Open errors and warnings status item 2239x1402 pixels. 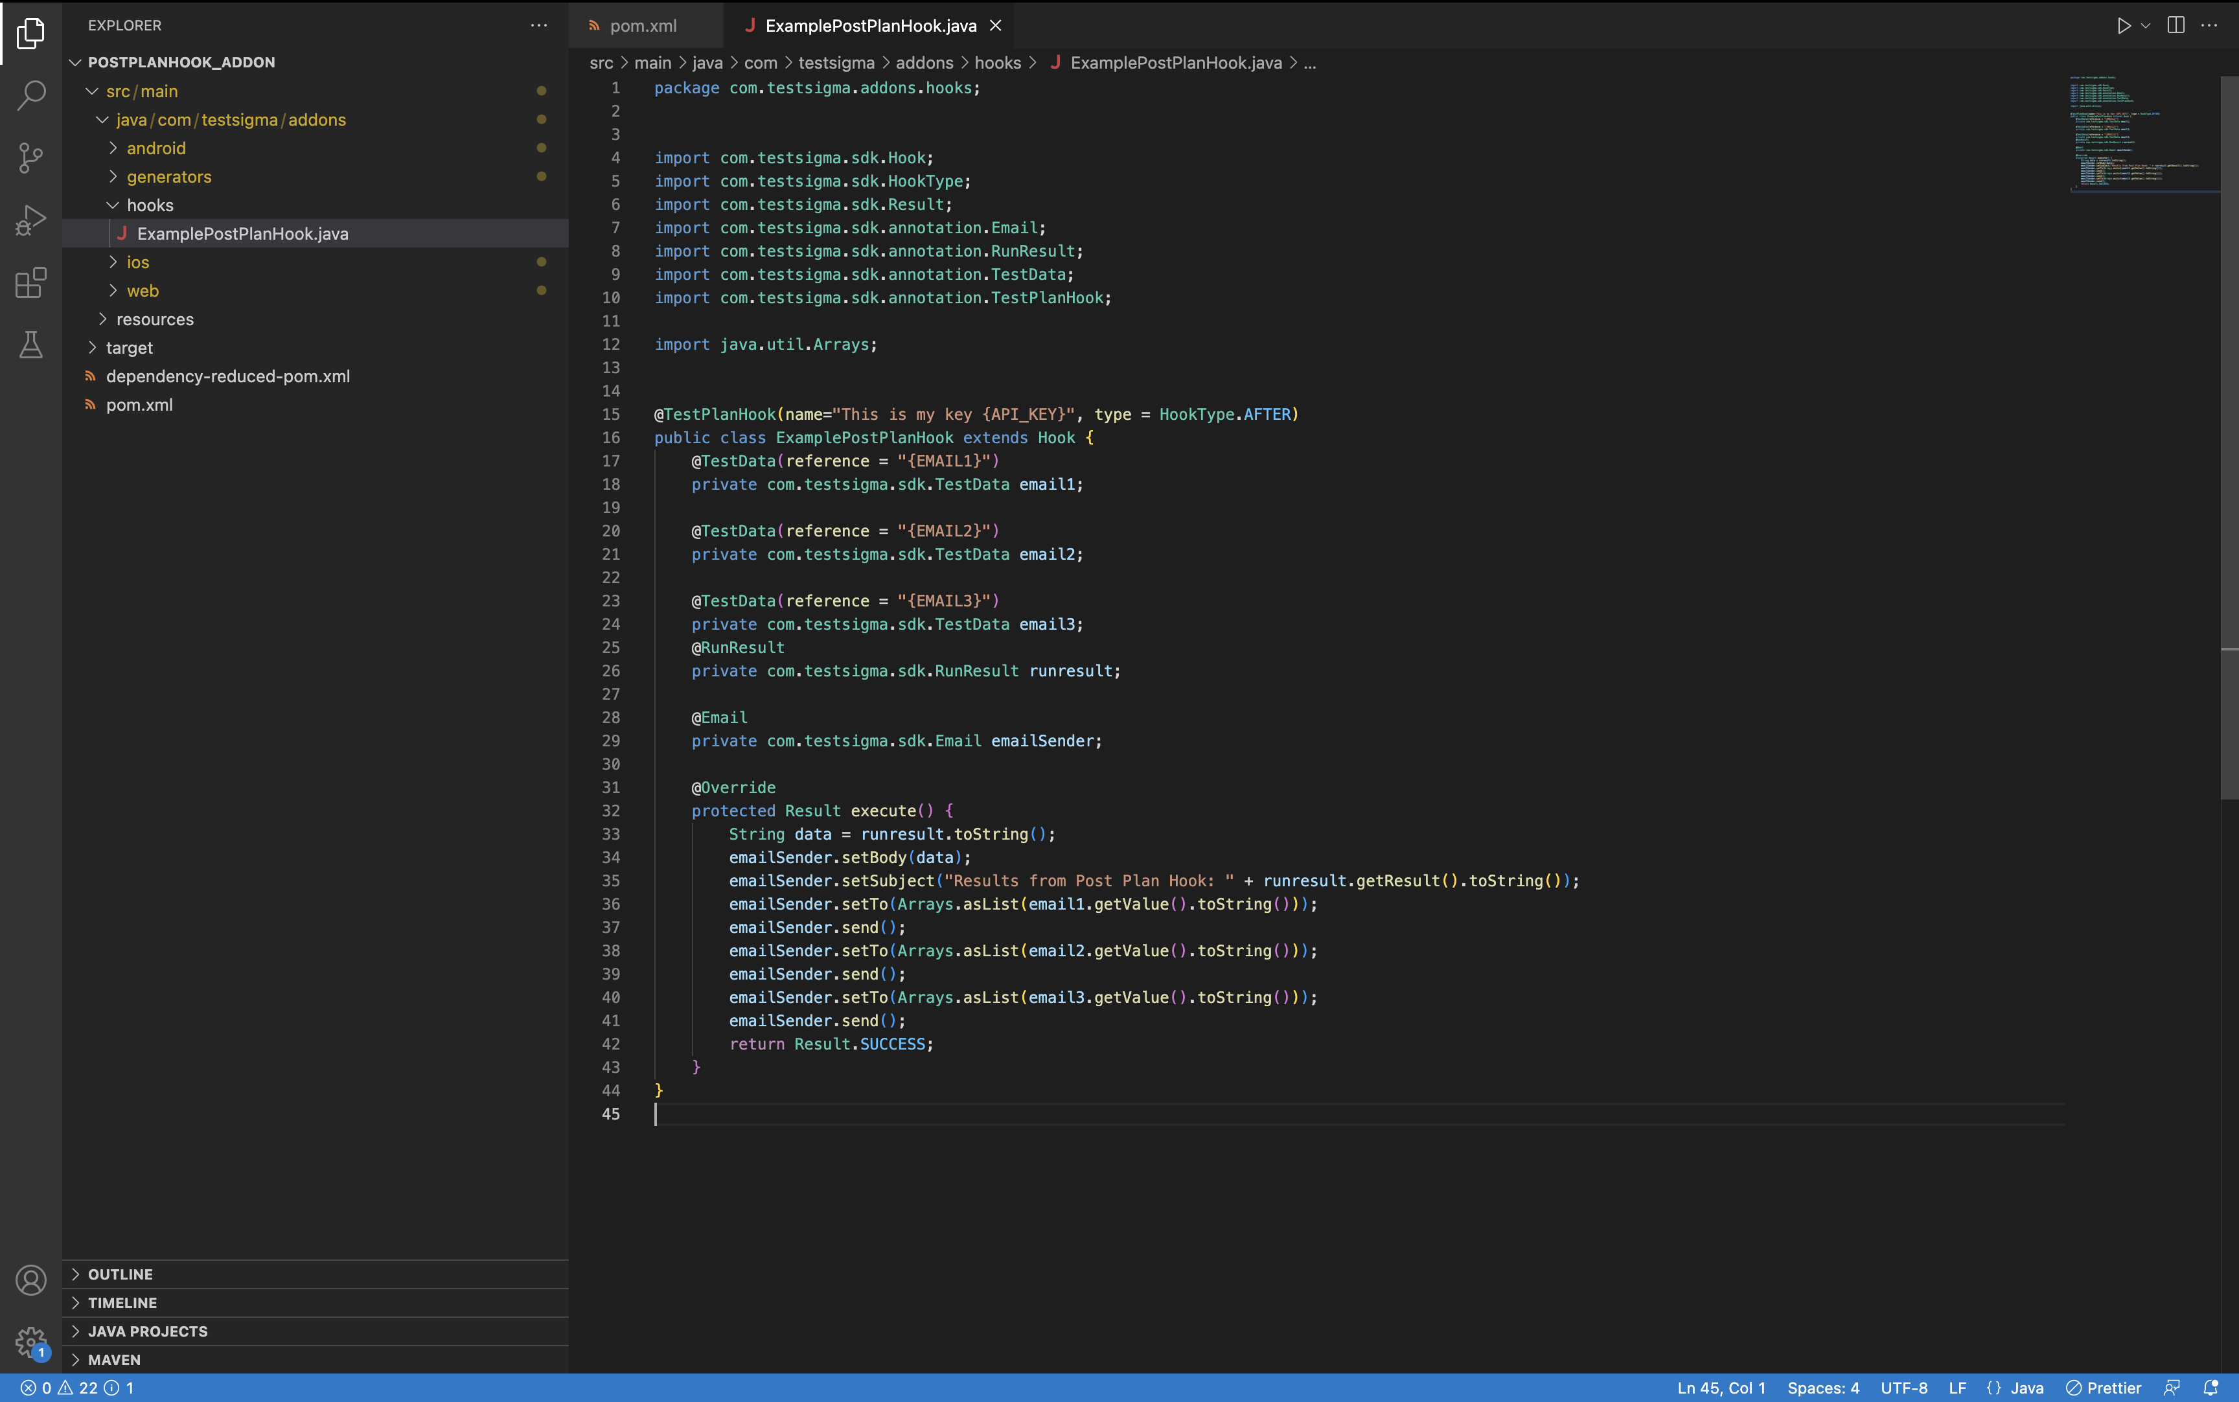point(77,1388)
